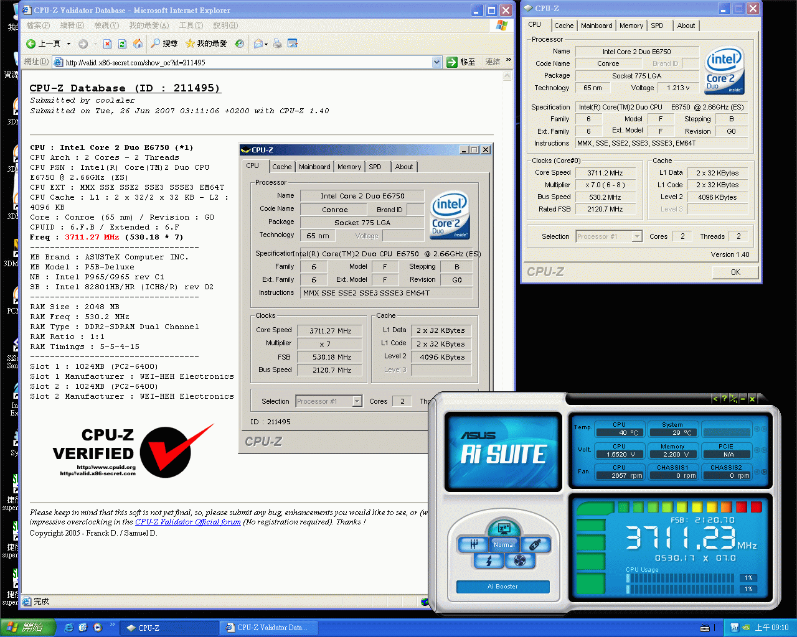Open the 工具 Tools menu
Viewport: 797px width, 637px height.
click(191, 26)
